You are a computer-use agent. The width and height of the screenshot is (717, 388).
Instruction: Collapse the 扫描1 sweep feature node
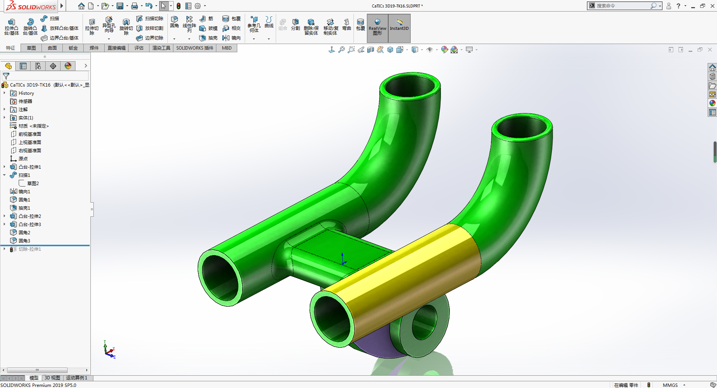[x=4, y=175]
